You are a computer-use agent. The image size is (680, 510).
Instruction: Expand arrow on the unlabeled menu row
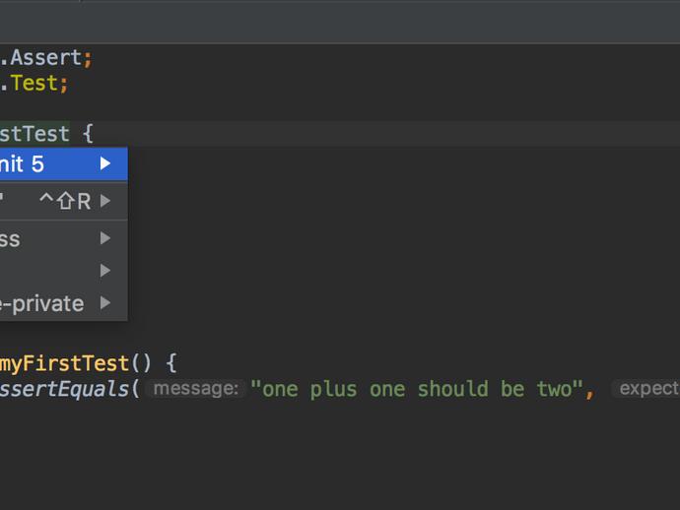[x=104, y=271]
